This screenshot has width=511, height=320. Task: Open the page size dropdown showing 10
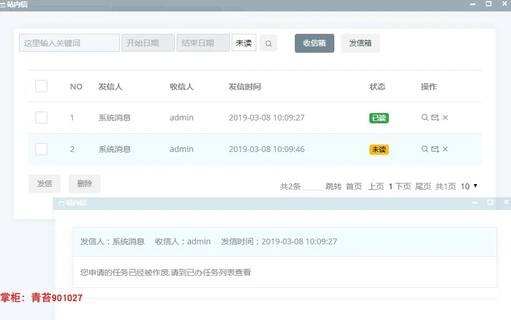point(469,186)
